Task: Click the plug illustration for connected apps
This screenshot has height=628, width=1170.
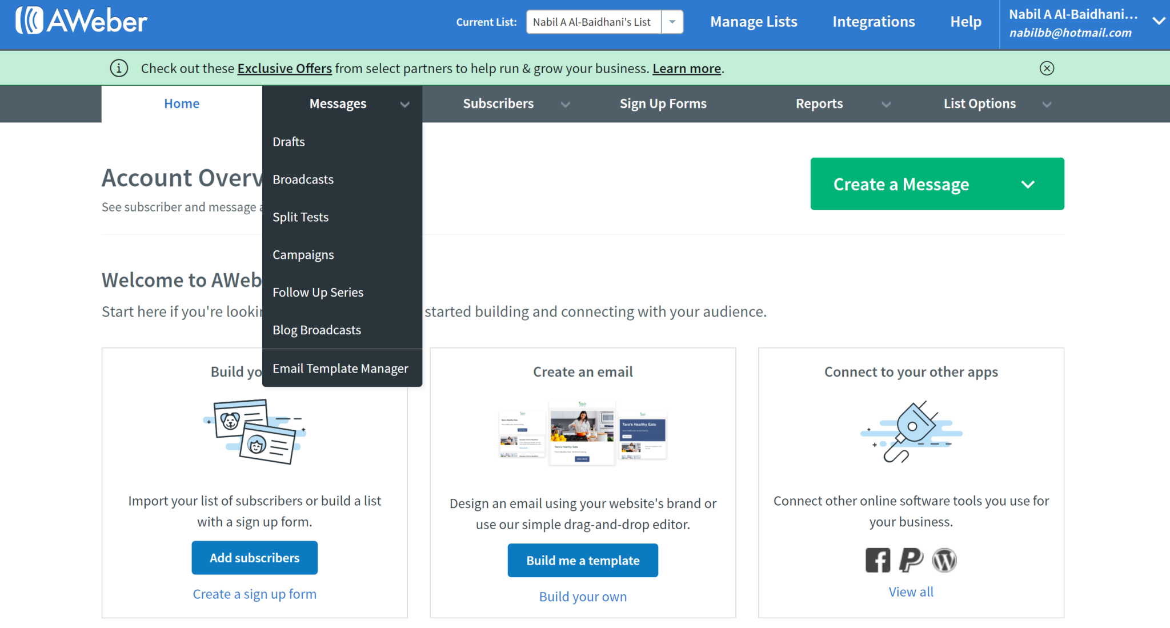Action: click(x=911, y=431)
